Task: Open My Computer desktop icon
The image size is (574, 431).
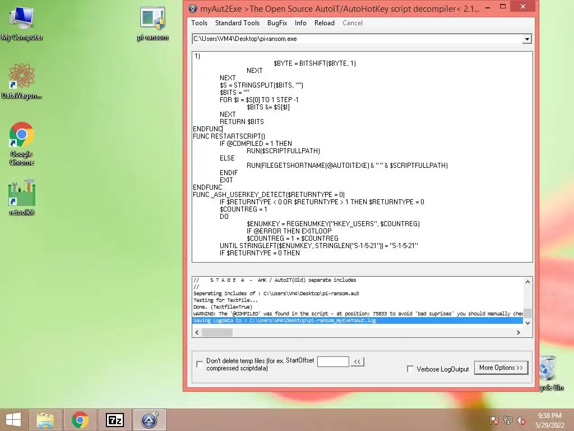Action: [22, 24]
